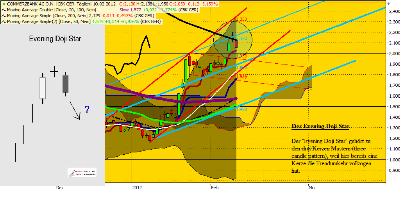Click the 1,200 price axis label
The height and width of the screenshot is (211, 404).
tap(395, 138)
